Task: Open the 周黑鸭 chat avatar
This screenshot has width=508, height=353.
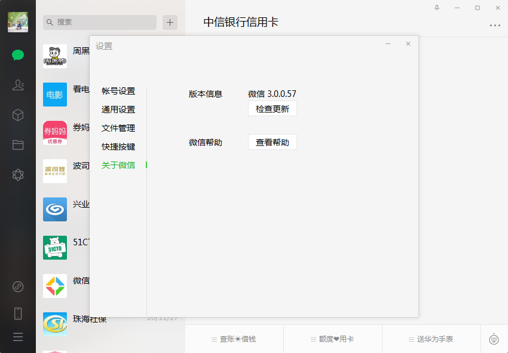Action: (55, 56)
